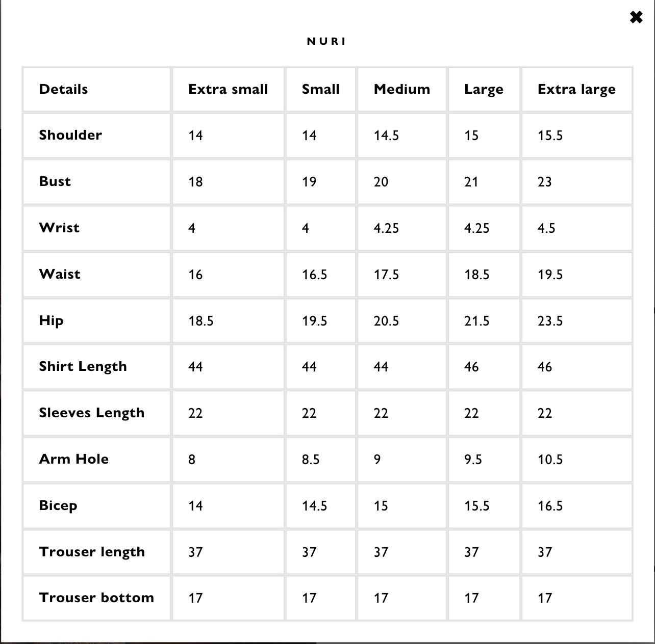Click the Shoulder row label
This screenshot has height=644, width=655.
coord(70,135)
